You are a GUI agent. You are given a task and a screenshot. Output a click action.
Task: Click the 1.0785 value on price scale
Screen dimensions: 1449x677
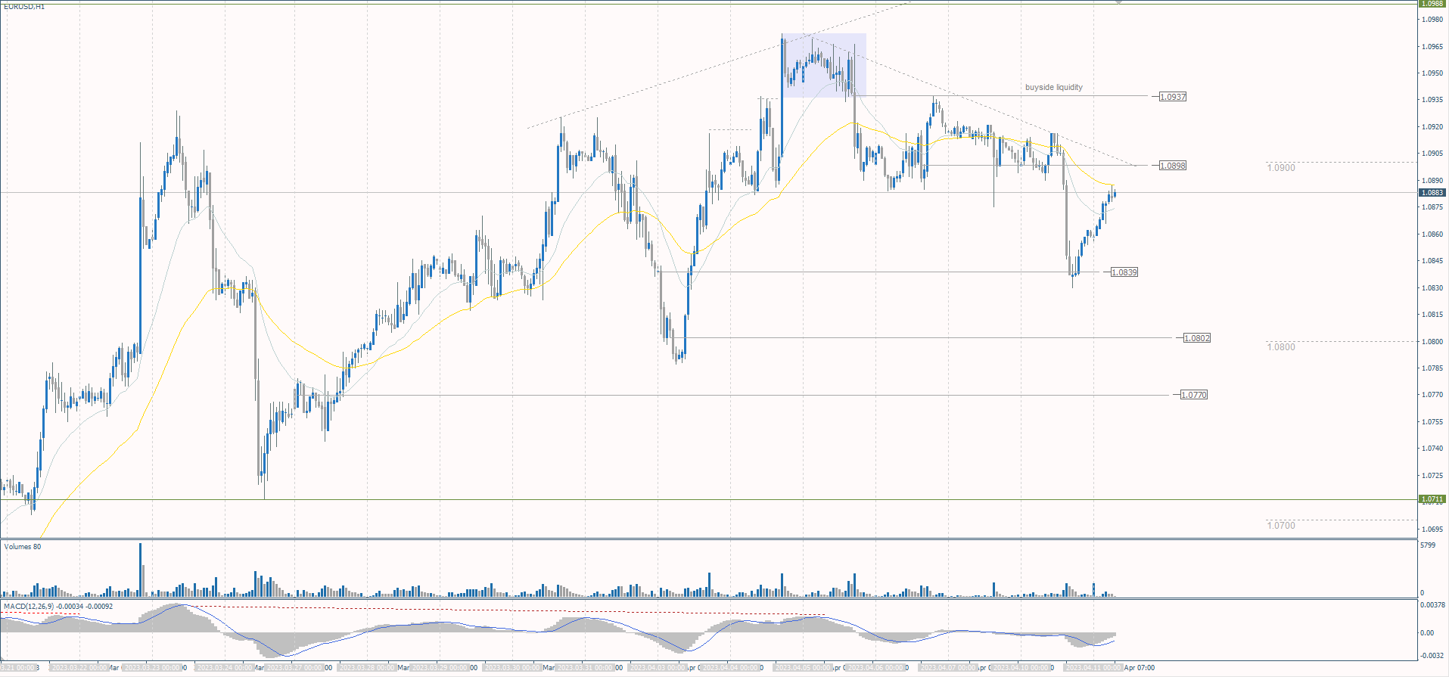click(x=1432, y=368)
